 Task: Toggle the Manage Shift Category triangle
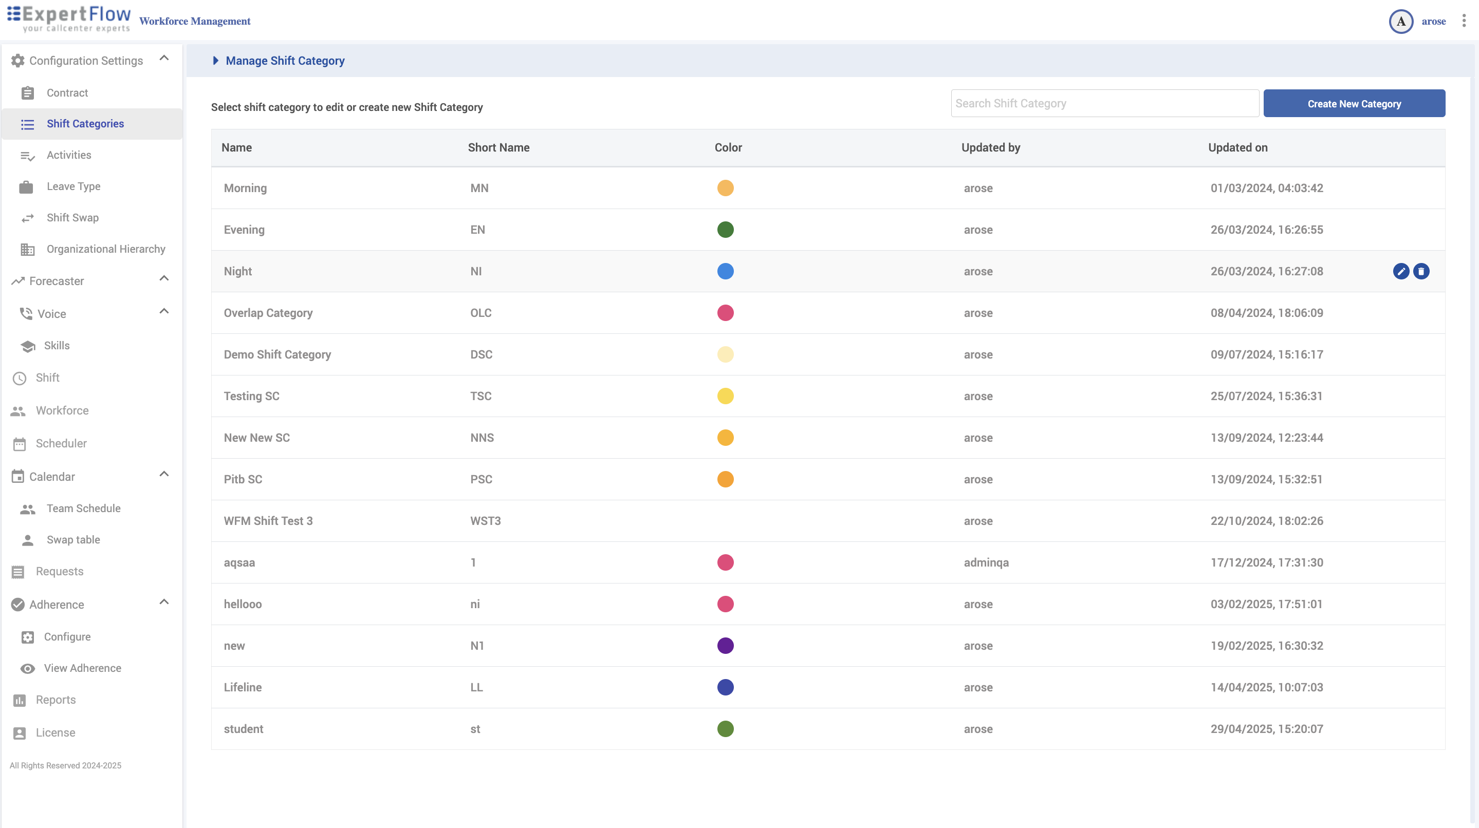click(215, 61)
